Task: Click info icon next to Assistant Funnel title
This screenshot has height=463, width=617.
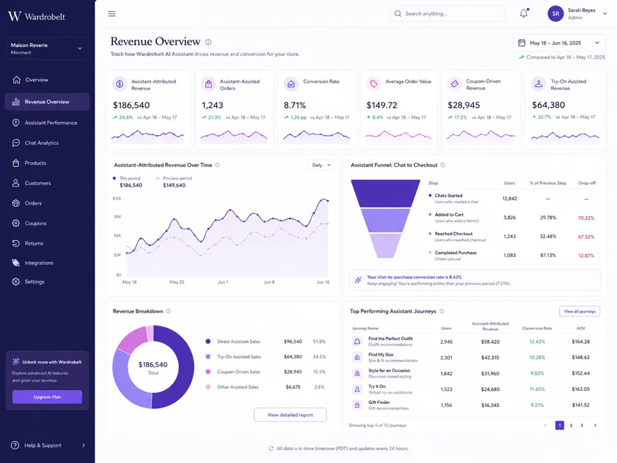Action: click(x=443, y=165)
